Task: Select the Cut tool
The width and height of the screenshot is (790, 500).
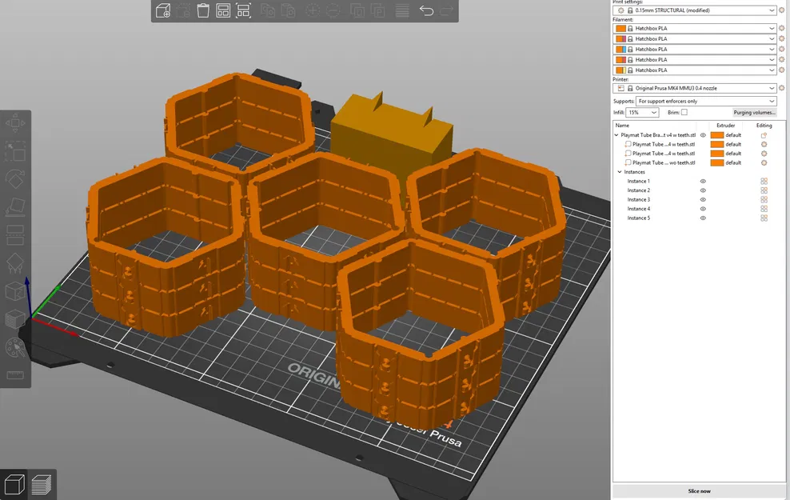Action: (x=15, y=235)
